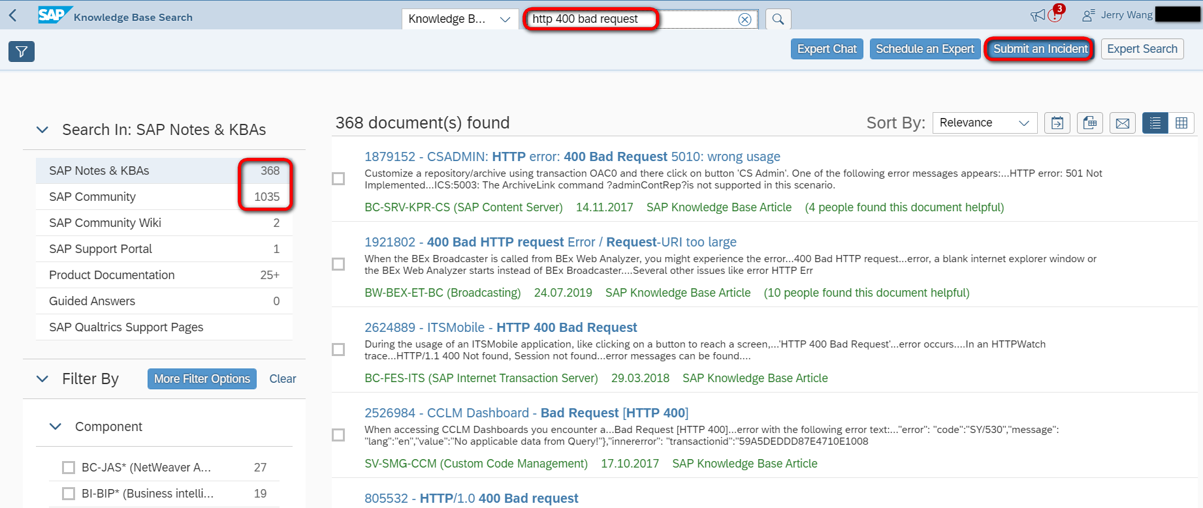The height and width of the screenshot is (508, 1203).
Task: Click '(4 people found this document helpful)' text
Action: 905,207
